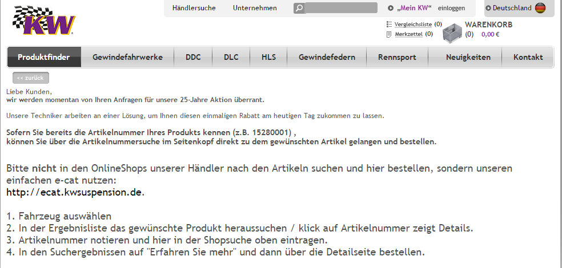Open the Kontakt page

[528, 57]
